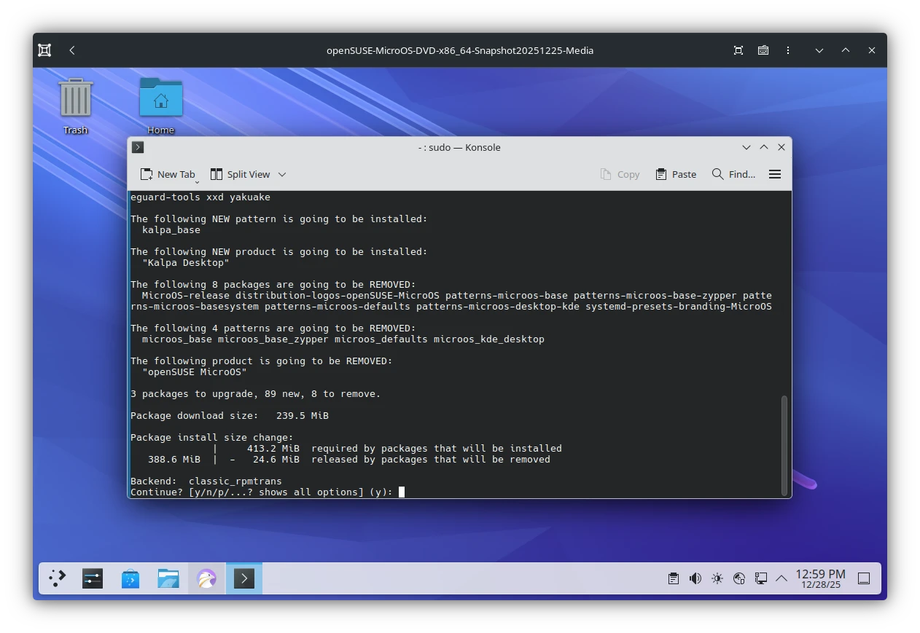The image size is (920, 633).
Task: Open the audio volume tray icon
Action: coord(695,578)
